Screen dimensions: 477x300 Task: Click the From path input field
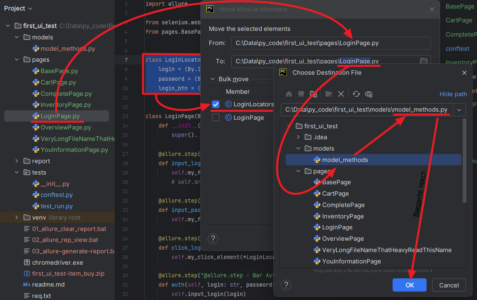[330, 43]
